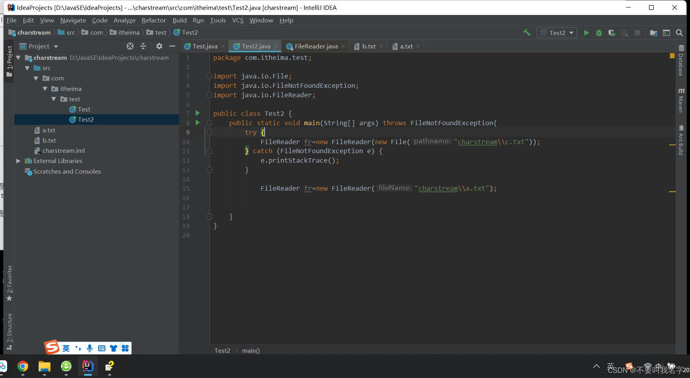Click warning stripe mark near line 15
This screenshot has width=690, height=378.
[x=672, y=191]
